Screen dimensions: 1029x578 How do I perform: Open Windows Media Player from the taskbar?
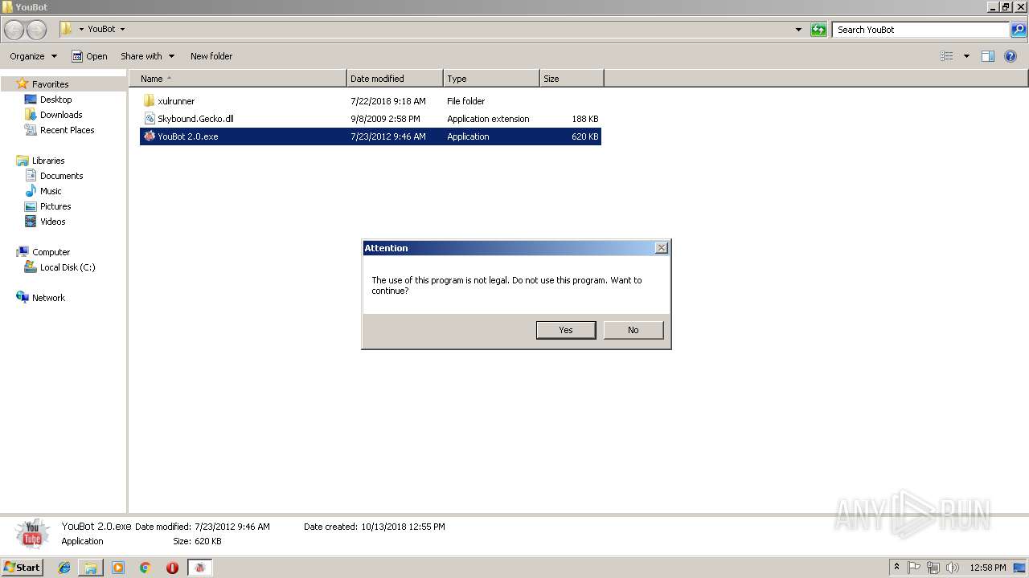coord(118,568)
